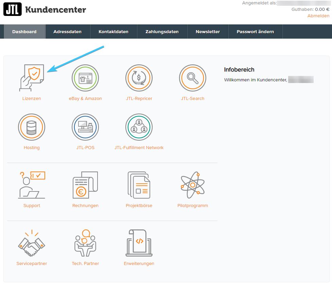The height and width of the screenshot is (285, 332).
Task: Click the Support text link
Action: click(x=32, y=206)
